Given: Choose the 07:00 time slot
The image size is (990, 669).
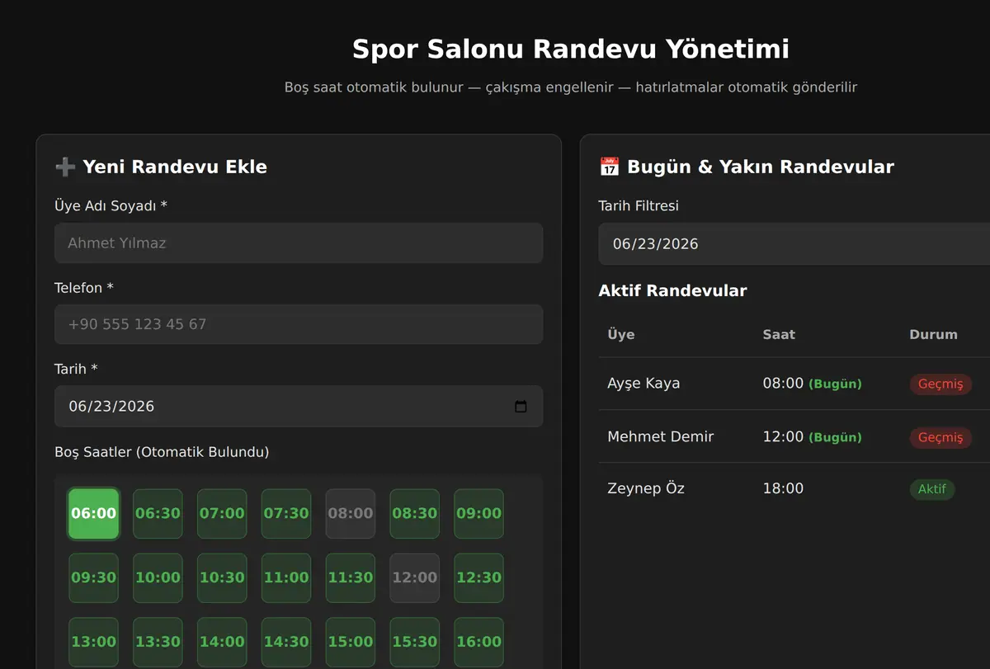Looking at the screenshot, I should (222, 513).
